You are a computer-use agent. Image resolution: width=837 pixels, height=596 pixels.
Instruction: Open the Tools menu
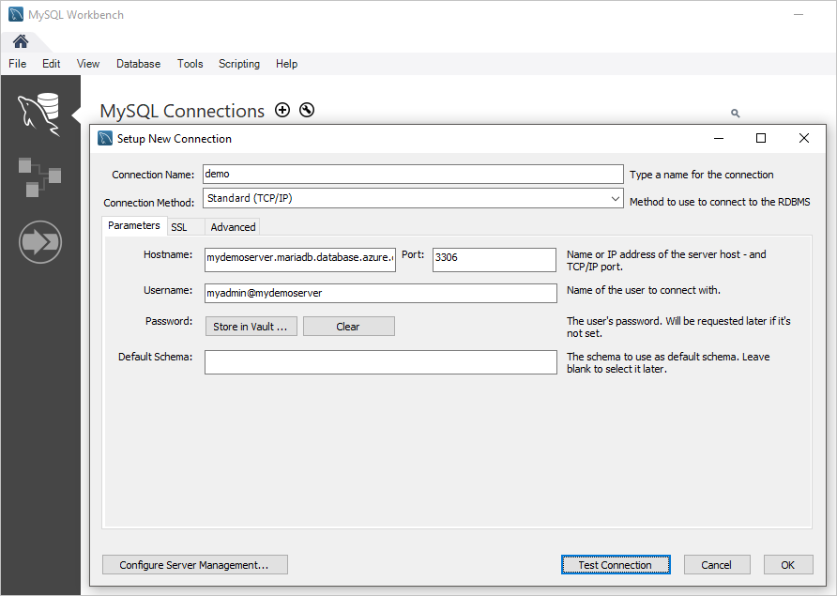(x=190, y=63)
